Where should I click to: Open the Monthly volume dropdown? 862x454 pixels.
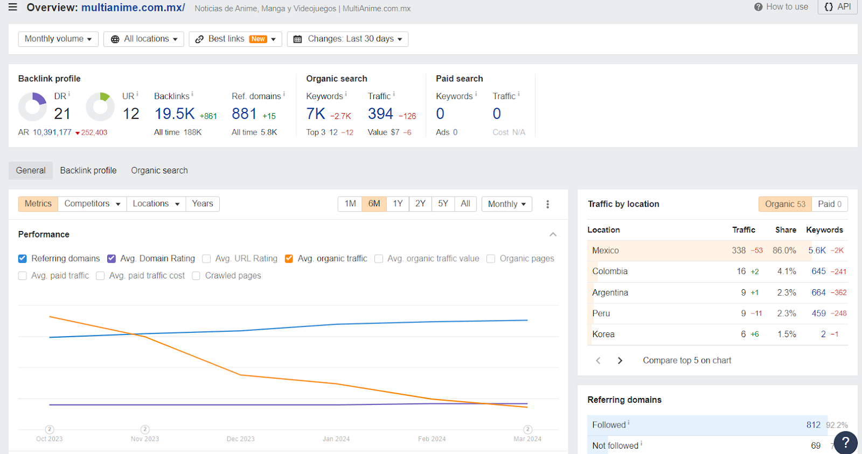(58, 39)
